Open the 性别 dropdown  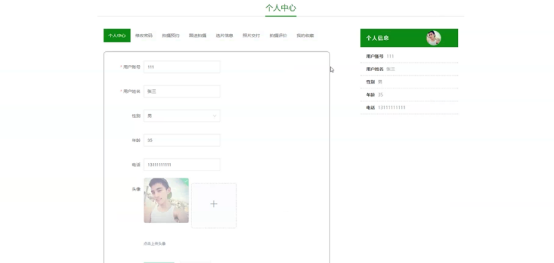pyautogui.click(x=182, y=116)
